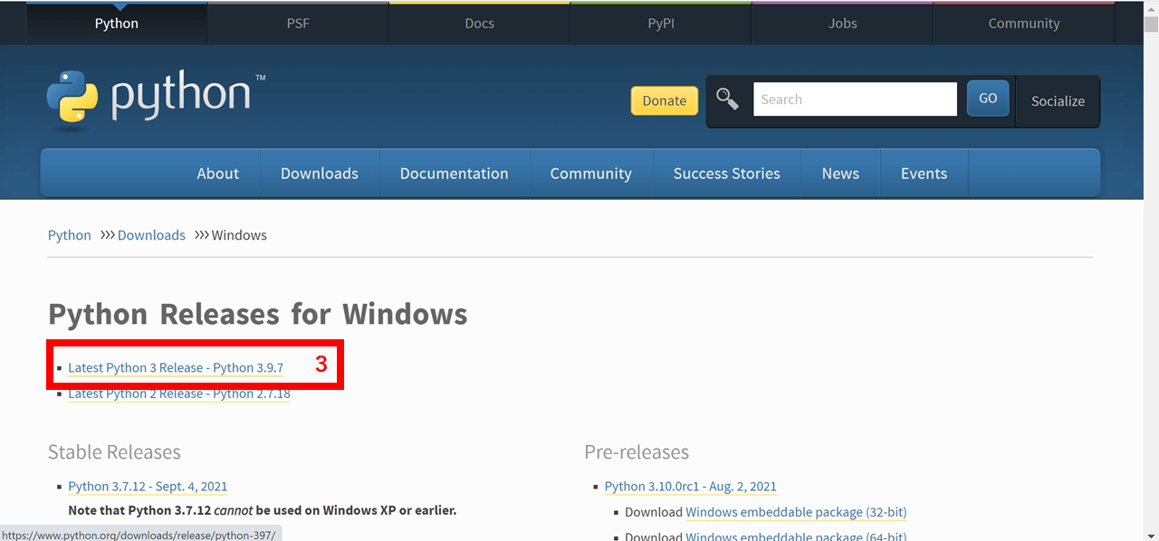The width and height of the screenshot is (1159, 541).
Task: Click the Downloads breadcrumb link
Action: 151,235
